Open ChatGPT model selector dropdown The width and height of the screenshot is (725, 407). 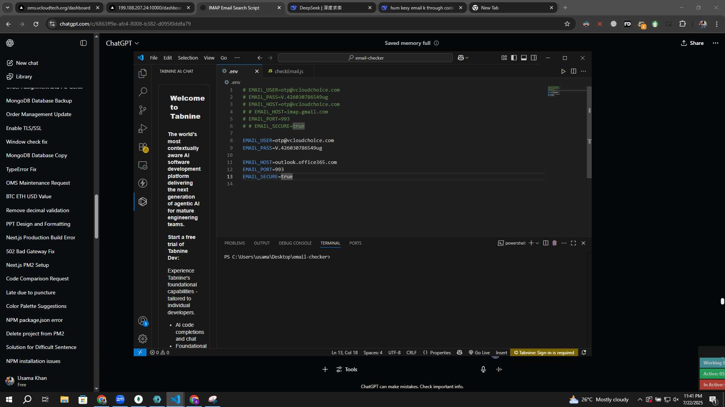coord(122,43)
